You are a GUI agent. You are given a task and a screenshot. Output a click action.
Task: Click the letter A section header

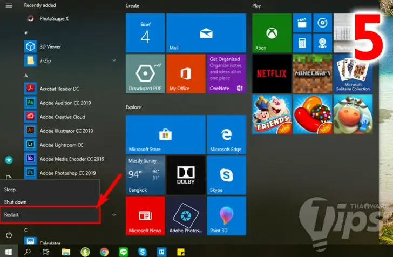pyautogui.click(x=26, y=76)
